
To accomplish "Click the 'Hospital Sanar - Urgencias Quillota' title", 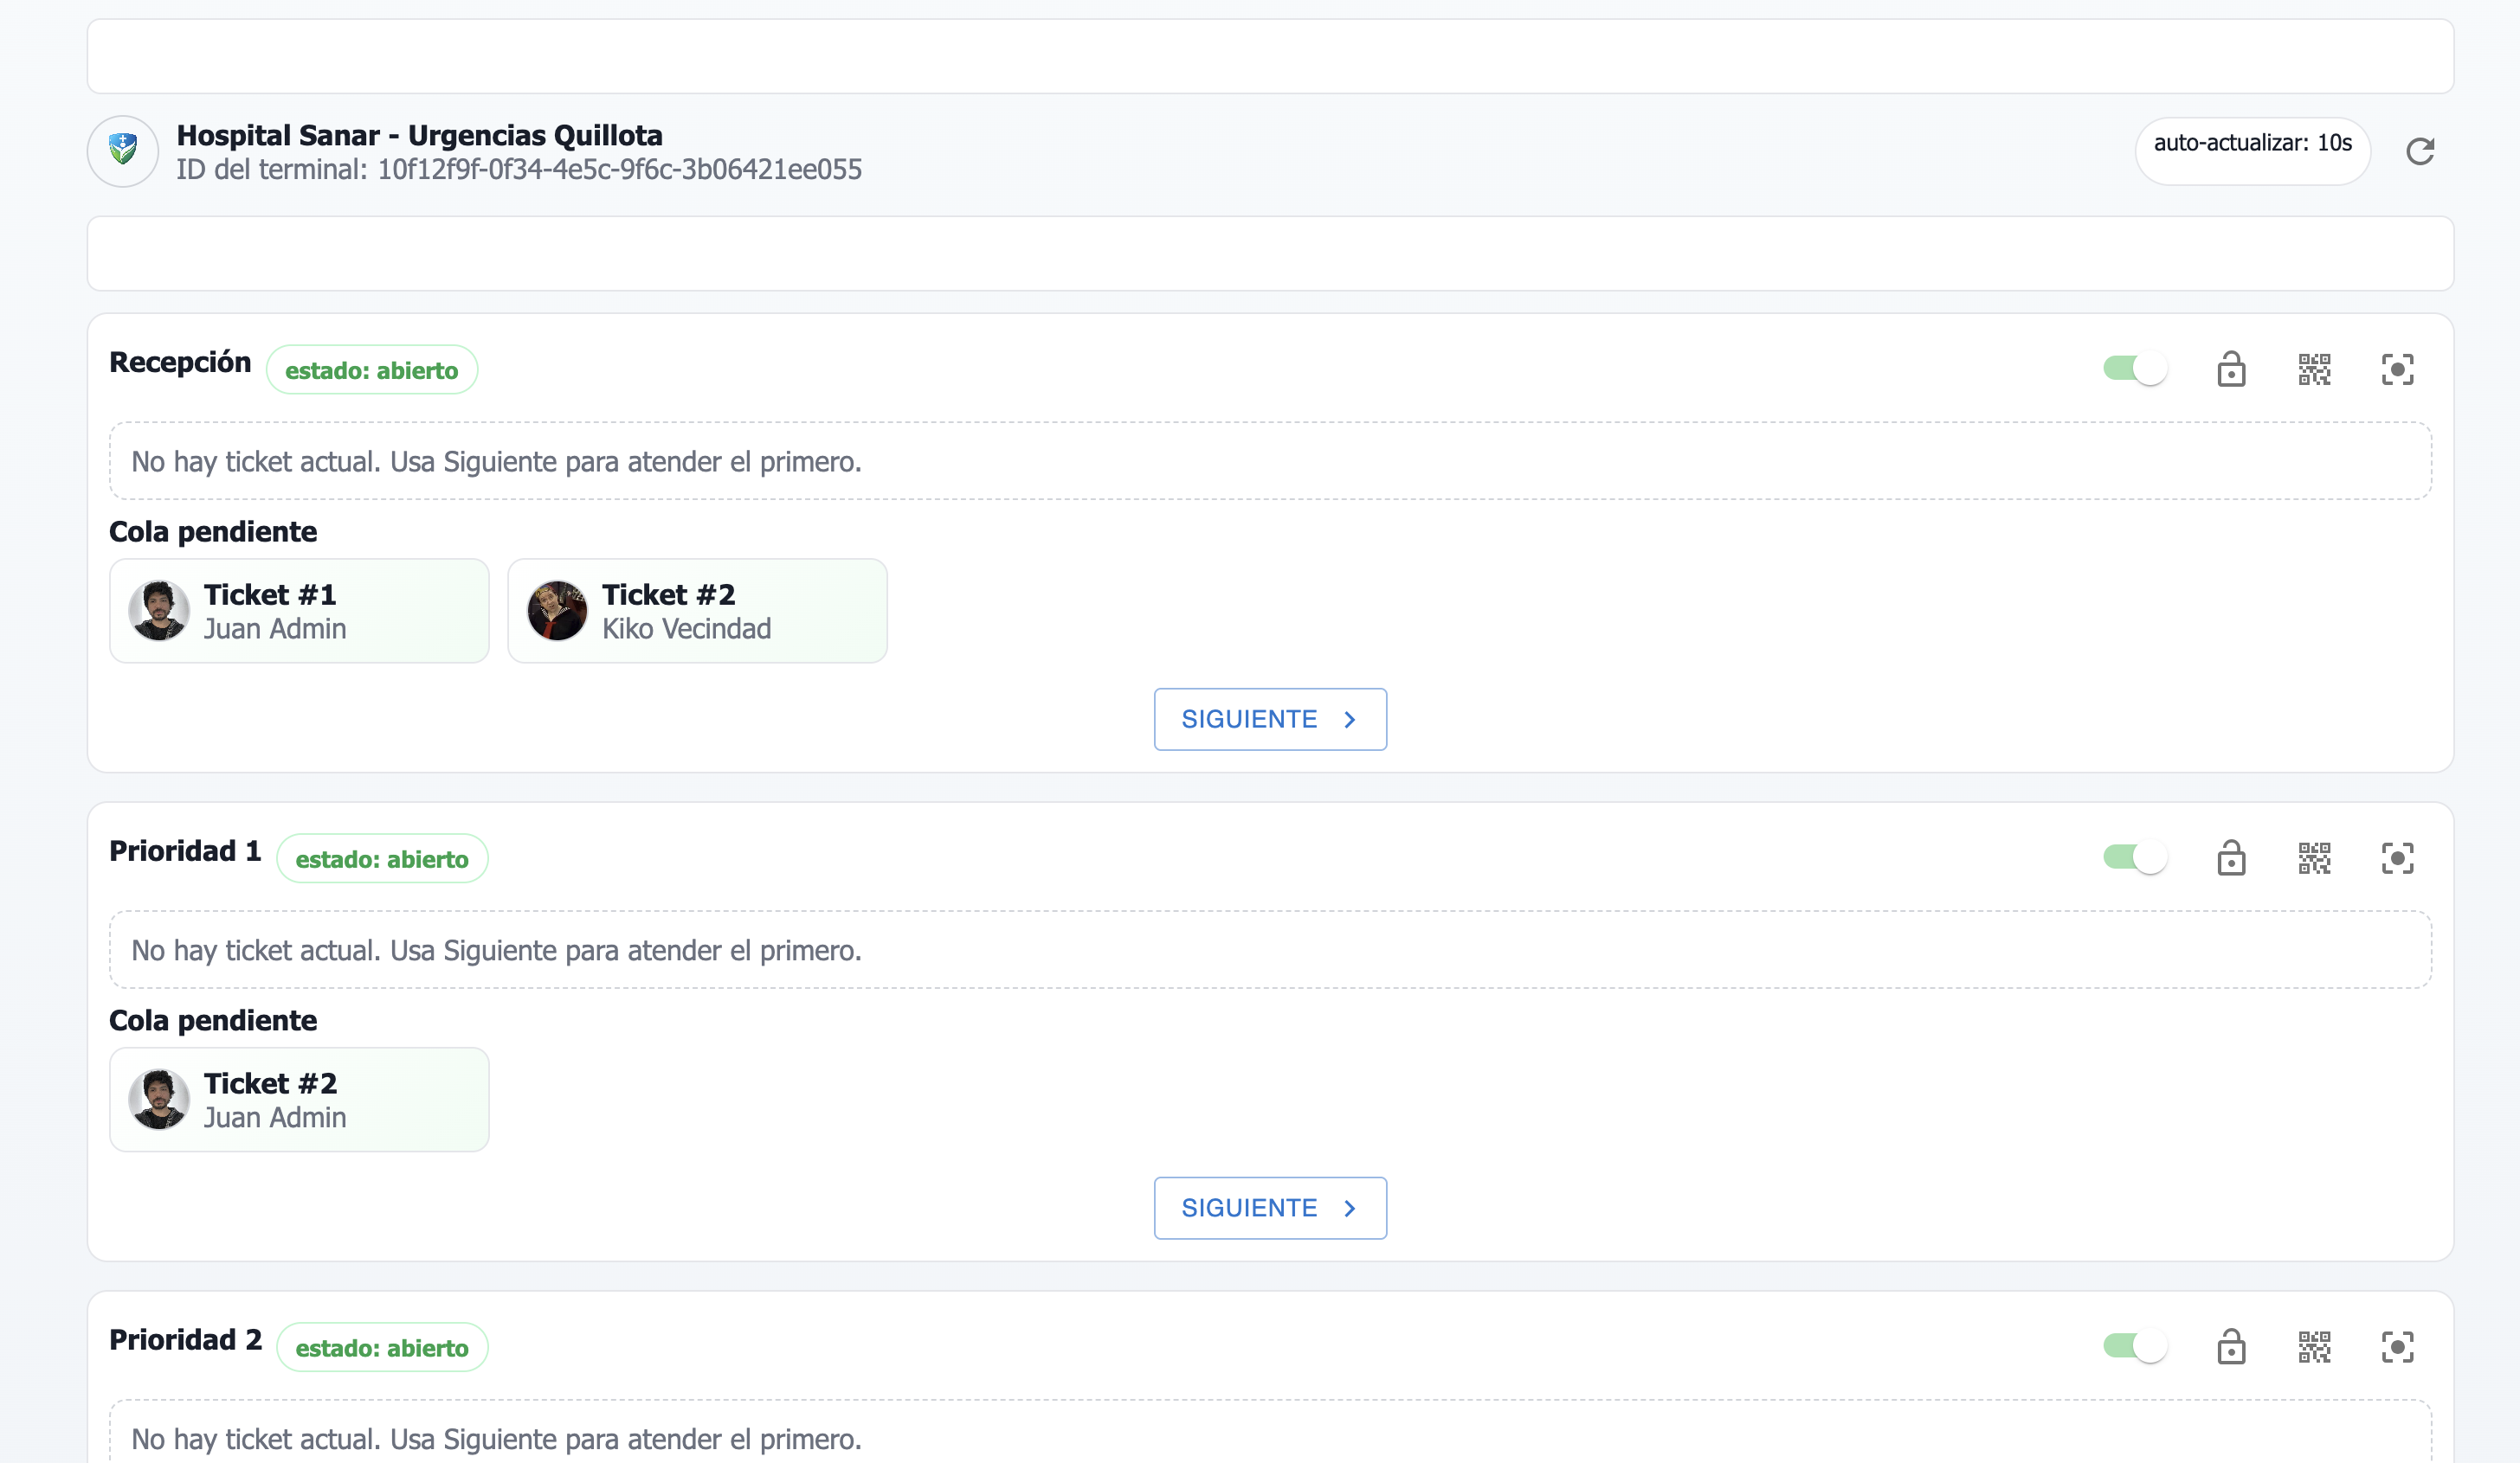I will pyautogui.click(x=420, y=135).
